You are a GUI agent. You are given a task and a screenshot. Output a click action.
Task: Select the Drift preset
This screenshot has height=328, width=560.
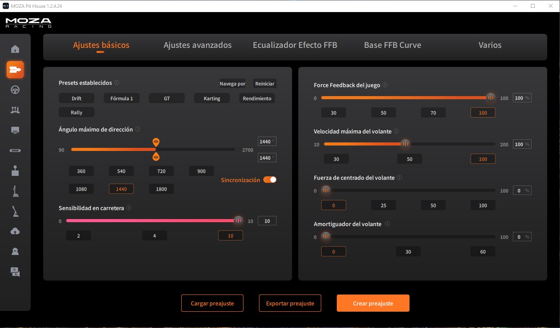point(77,98)
